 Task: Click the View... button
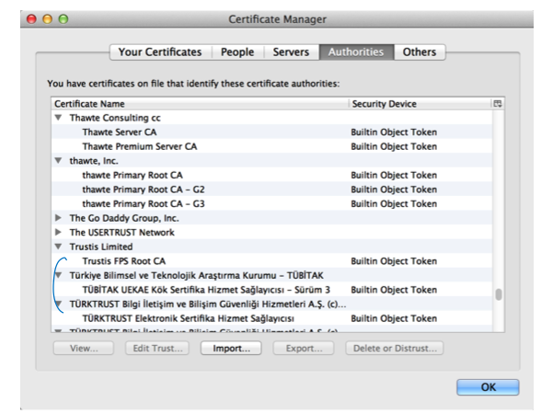84,348
